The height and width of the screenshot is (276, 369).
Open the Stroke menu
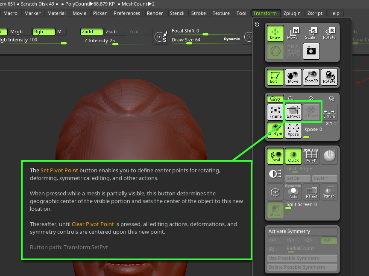pos(198,13)
